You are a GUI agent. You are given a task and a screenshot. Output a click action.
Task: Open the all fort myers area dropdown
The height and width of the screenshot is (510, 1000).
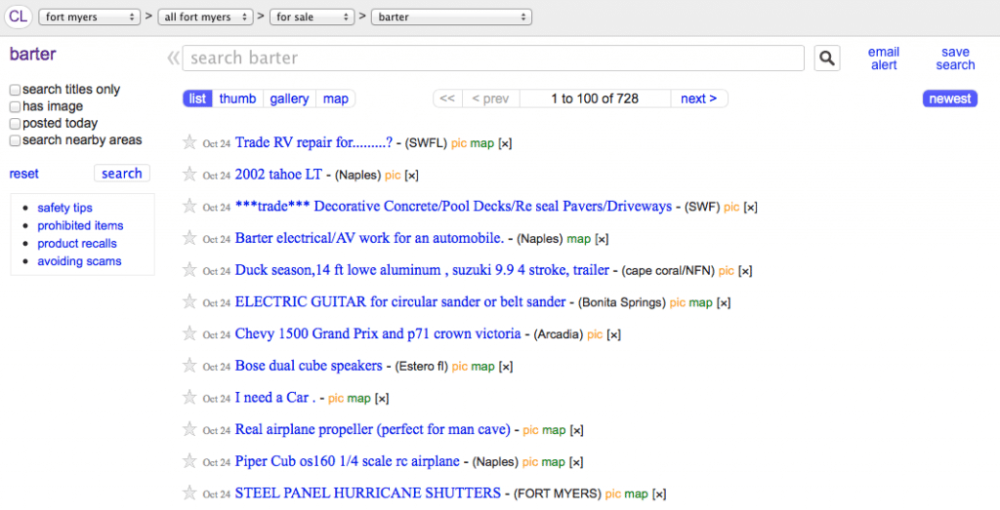click(205, 18)
